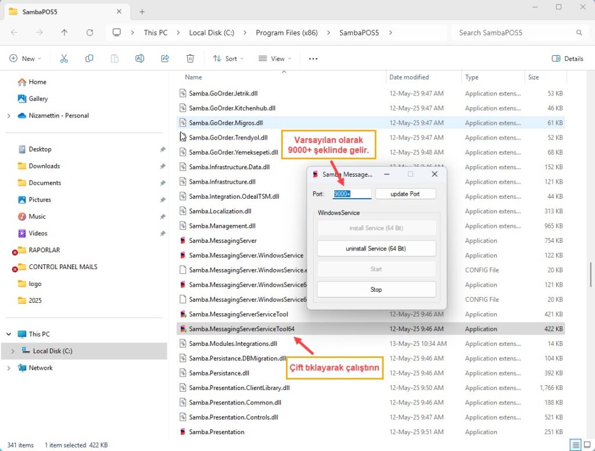The image size is (595, 451).
Task: Expand the Network tree node
Action: [9, 368]
